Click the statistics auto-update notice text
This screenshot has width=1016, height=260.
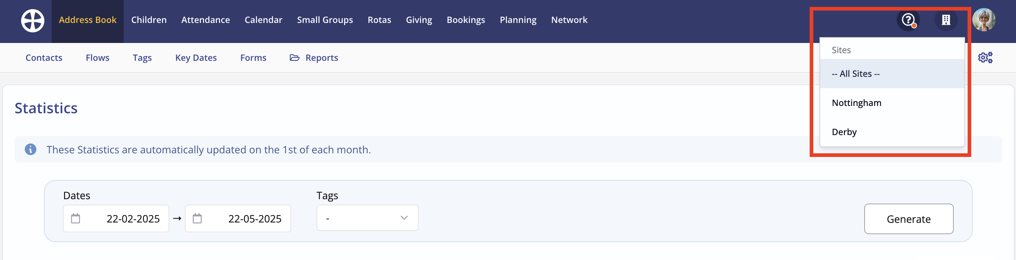point(209,150)
